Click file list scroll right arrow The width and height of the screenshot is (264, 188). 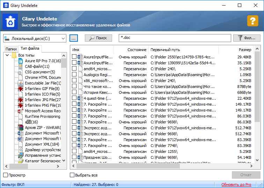(251, 166)
